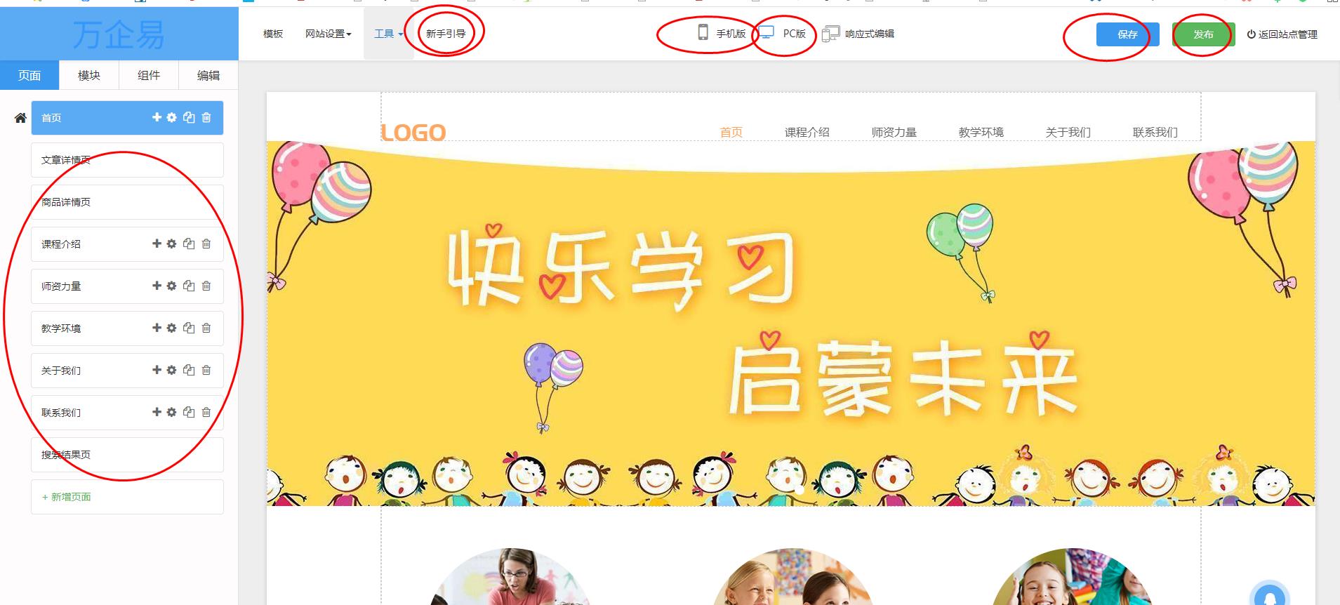The height and width of the screenshot is (605, 1340).
Task: Click the 快乐学习 banner image
Action: coord(790,323)
